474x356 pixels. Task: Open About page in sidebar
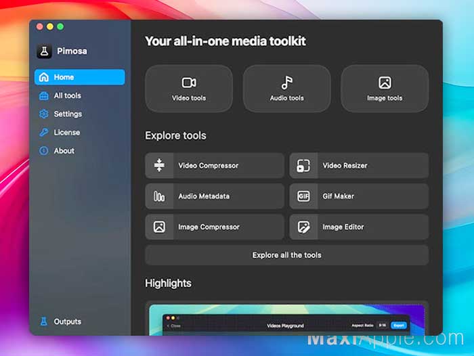point(79,151)
